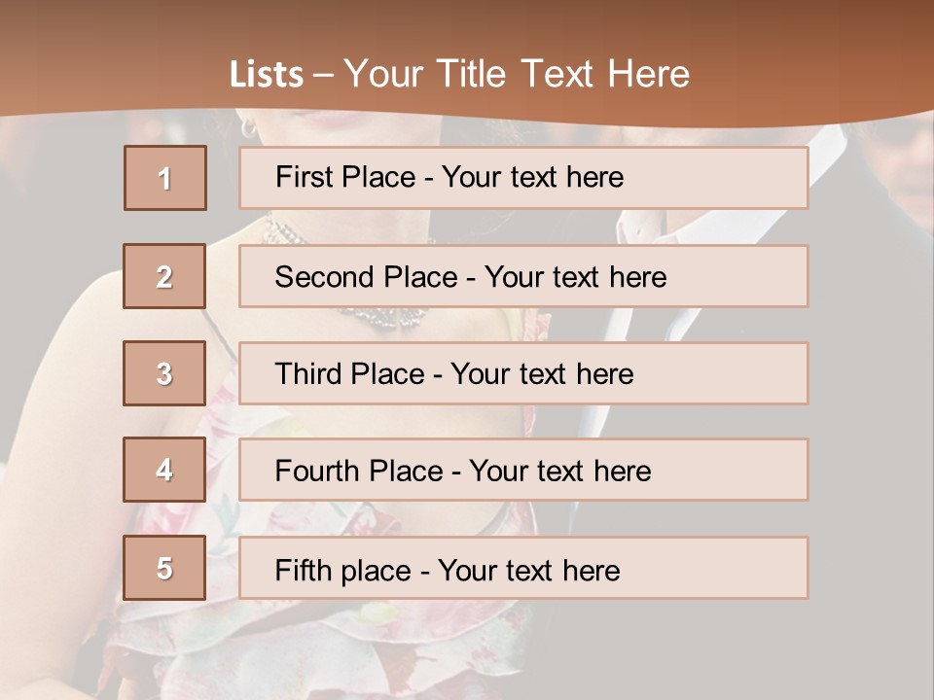
Task: Click the bold word Lists in title
Action: pos(267,75)
